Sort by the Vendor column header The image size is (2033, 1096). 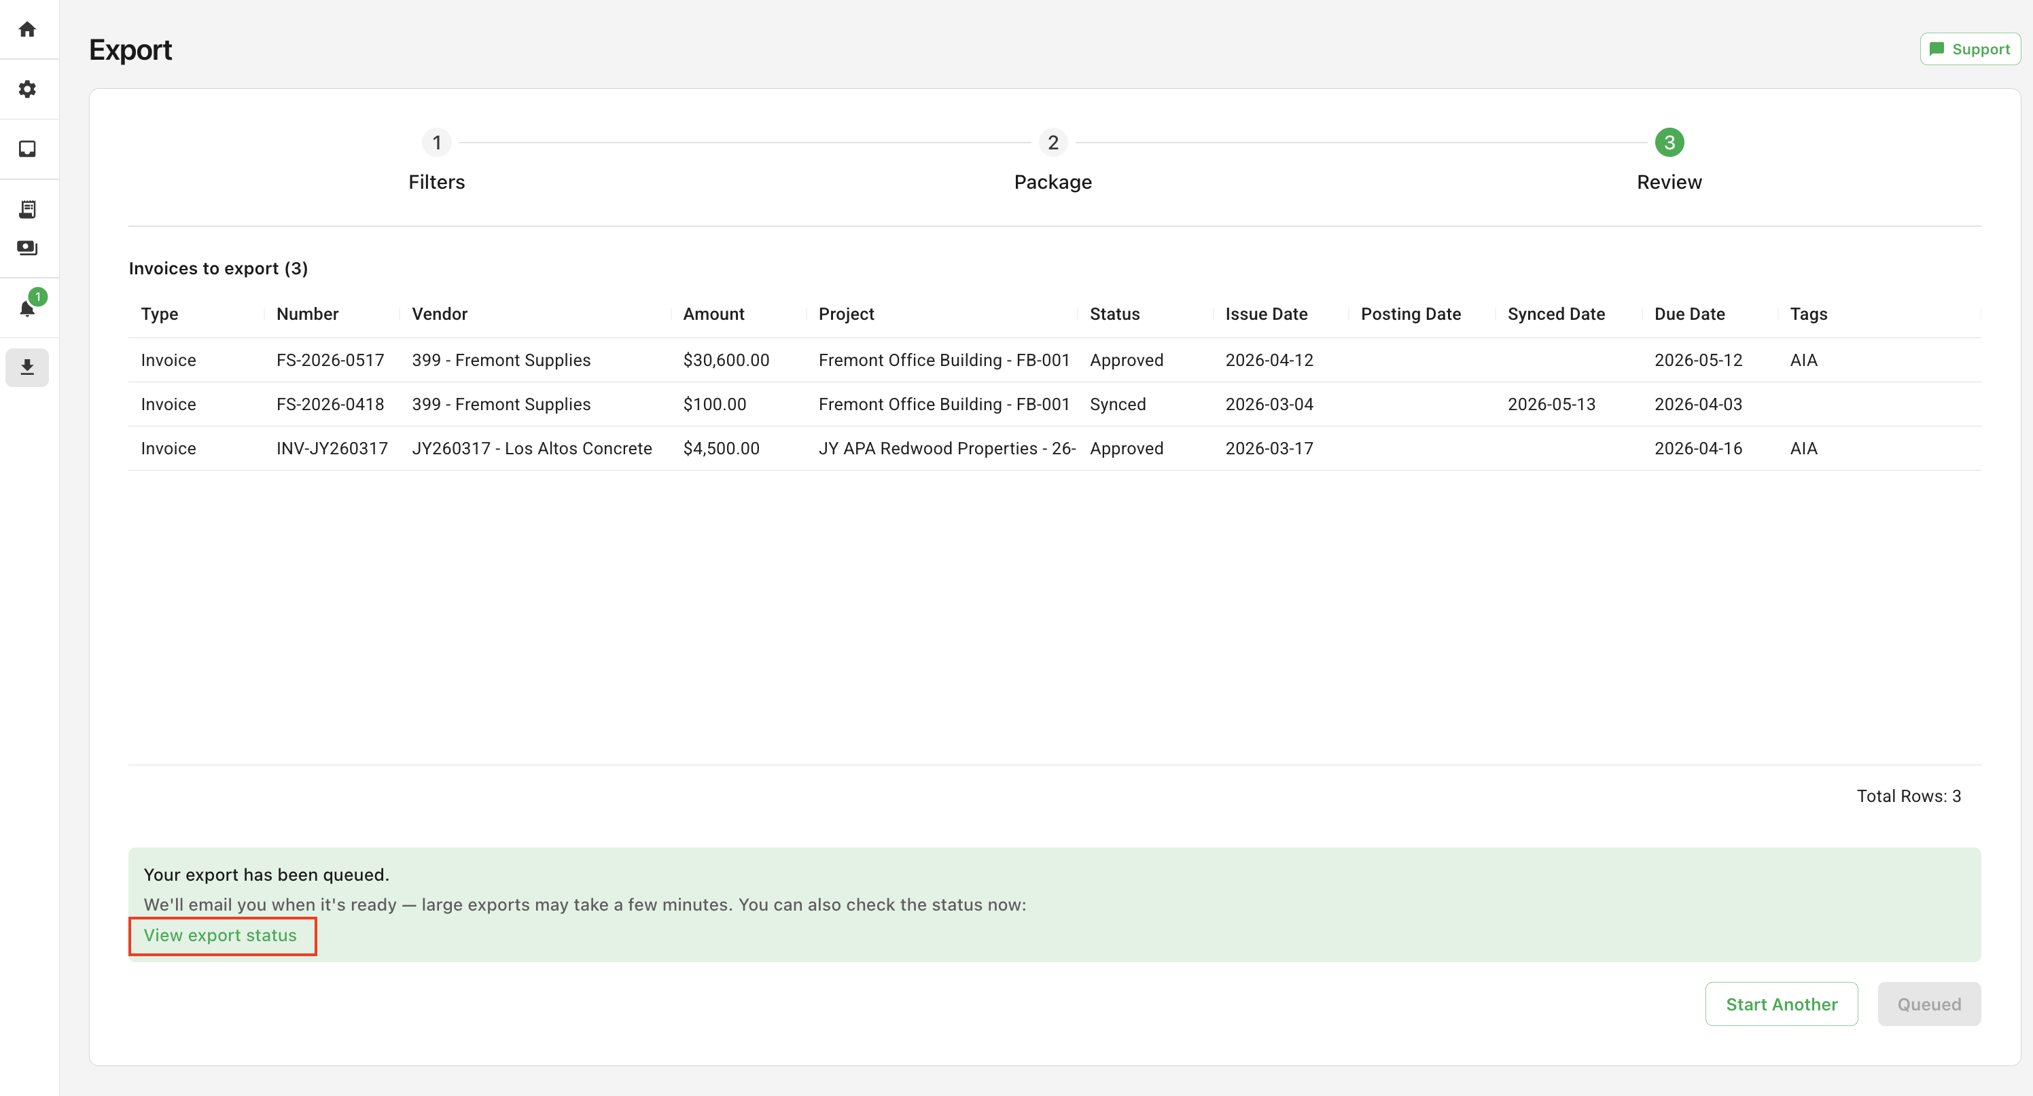[440, 314]
